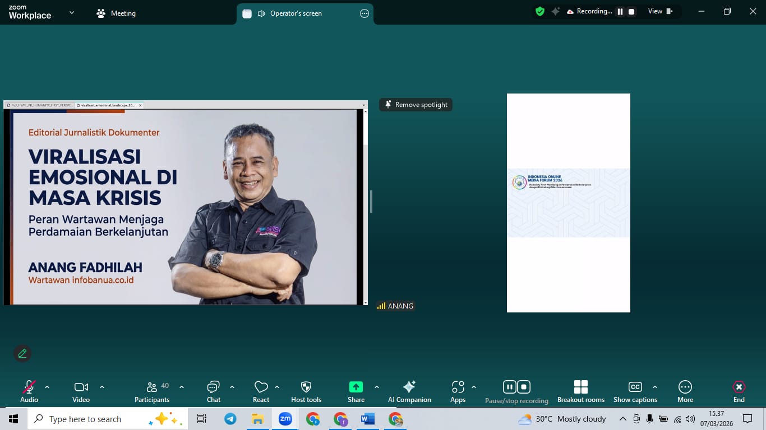Expand the Audio options arrow
Image resolution: width=766 pixels, height=430 pixels.
tap(47, 387)
